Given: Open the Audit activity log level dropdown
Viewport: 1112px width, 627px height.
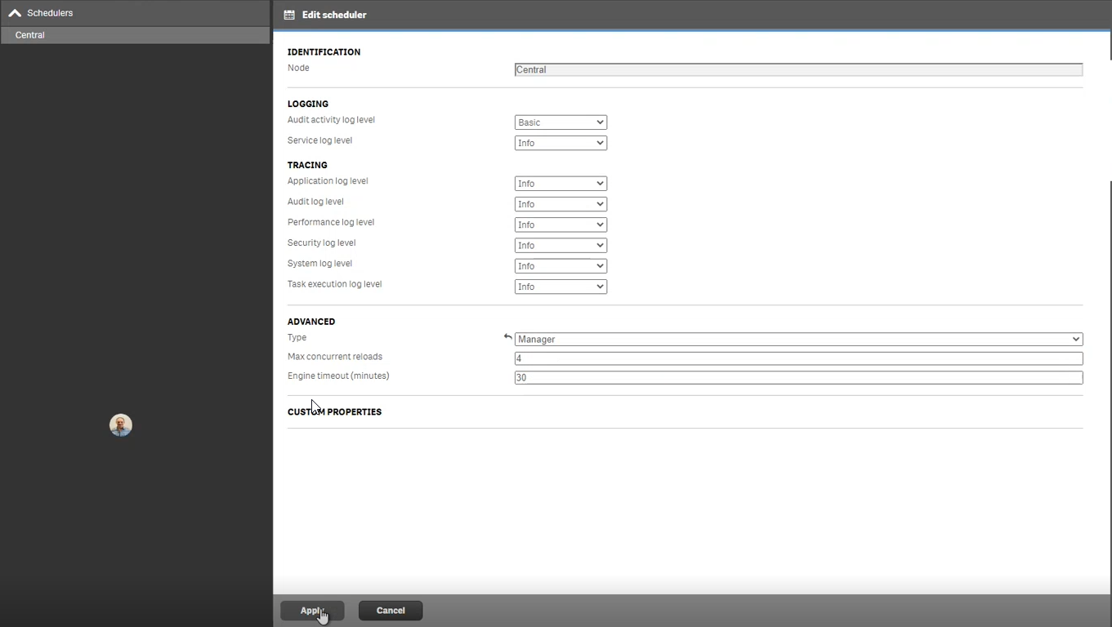Looking at the screenshot, I should (x=560, y=122).
